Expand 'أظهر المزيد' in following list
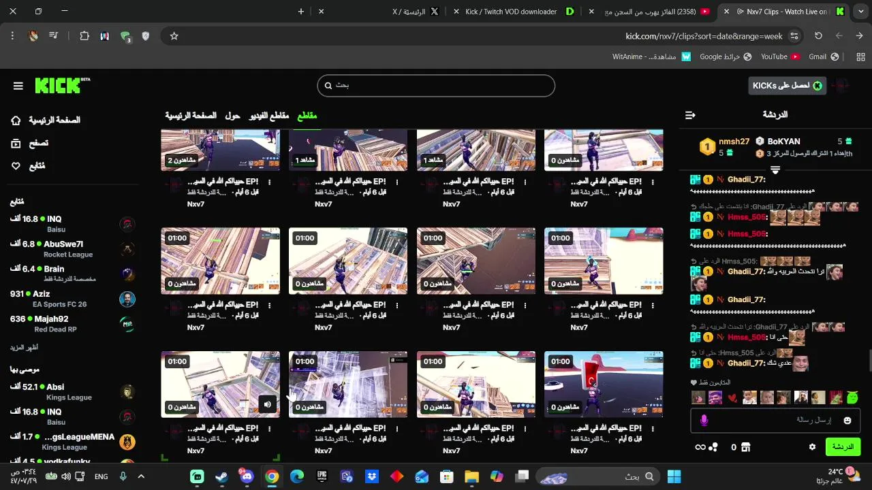 coord(24,347)
